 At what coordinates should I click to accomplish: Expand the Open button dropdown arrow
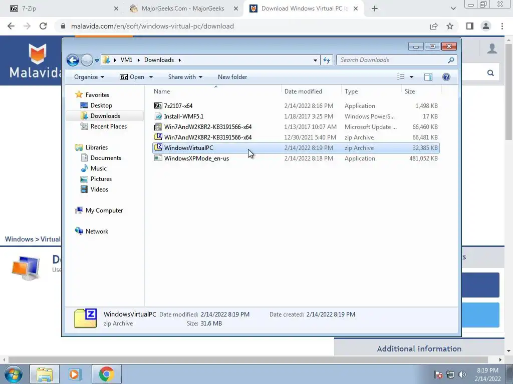[151, 77]
